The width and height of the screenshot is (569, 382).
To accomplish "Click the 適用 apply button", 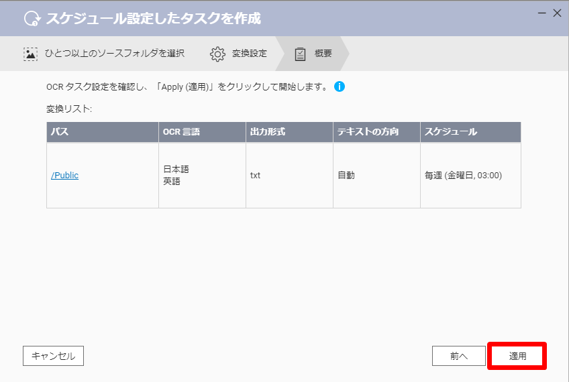I will 517,356.
